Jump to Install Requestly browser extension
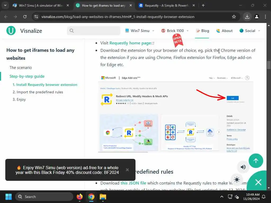This screenshot has height=203, width=271. (45, 85)
